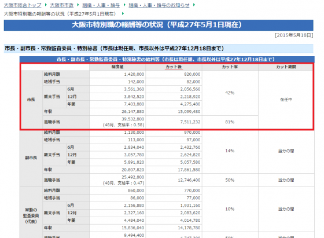
Task: Click the underlined カット後 column header
Action: [174, 67]
